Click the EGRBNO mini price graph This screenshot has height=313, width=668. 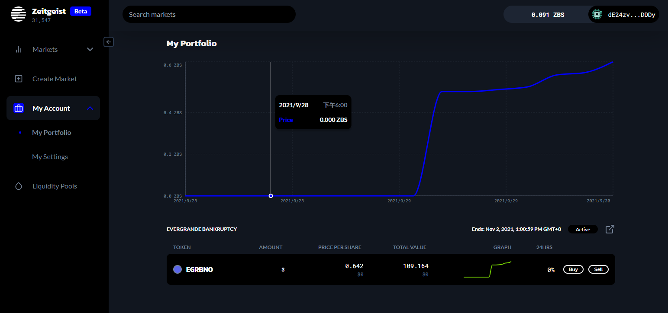tap(487, 269)
